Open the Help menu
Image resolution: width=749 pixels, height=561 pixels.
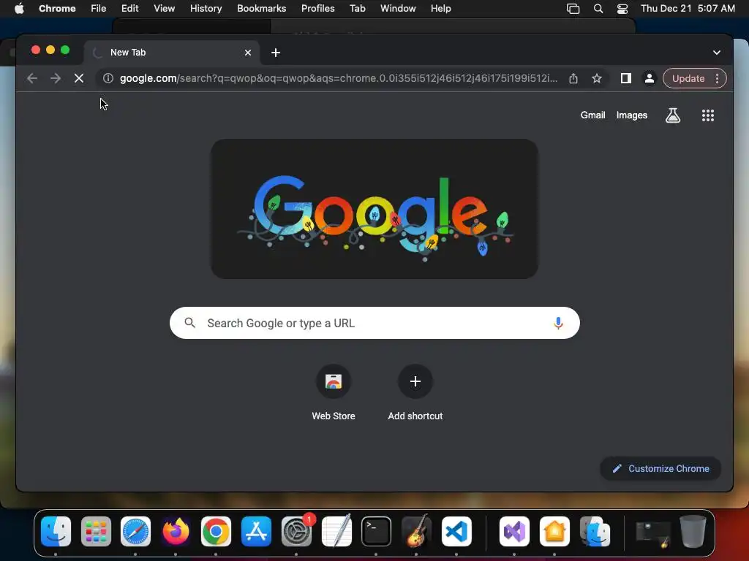click(x=440, y=8)
